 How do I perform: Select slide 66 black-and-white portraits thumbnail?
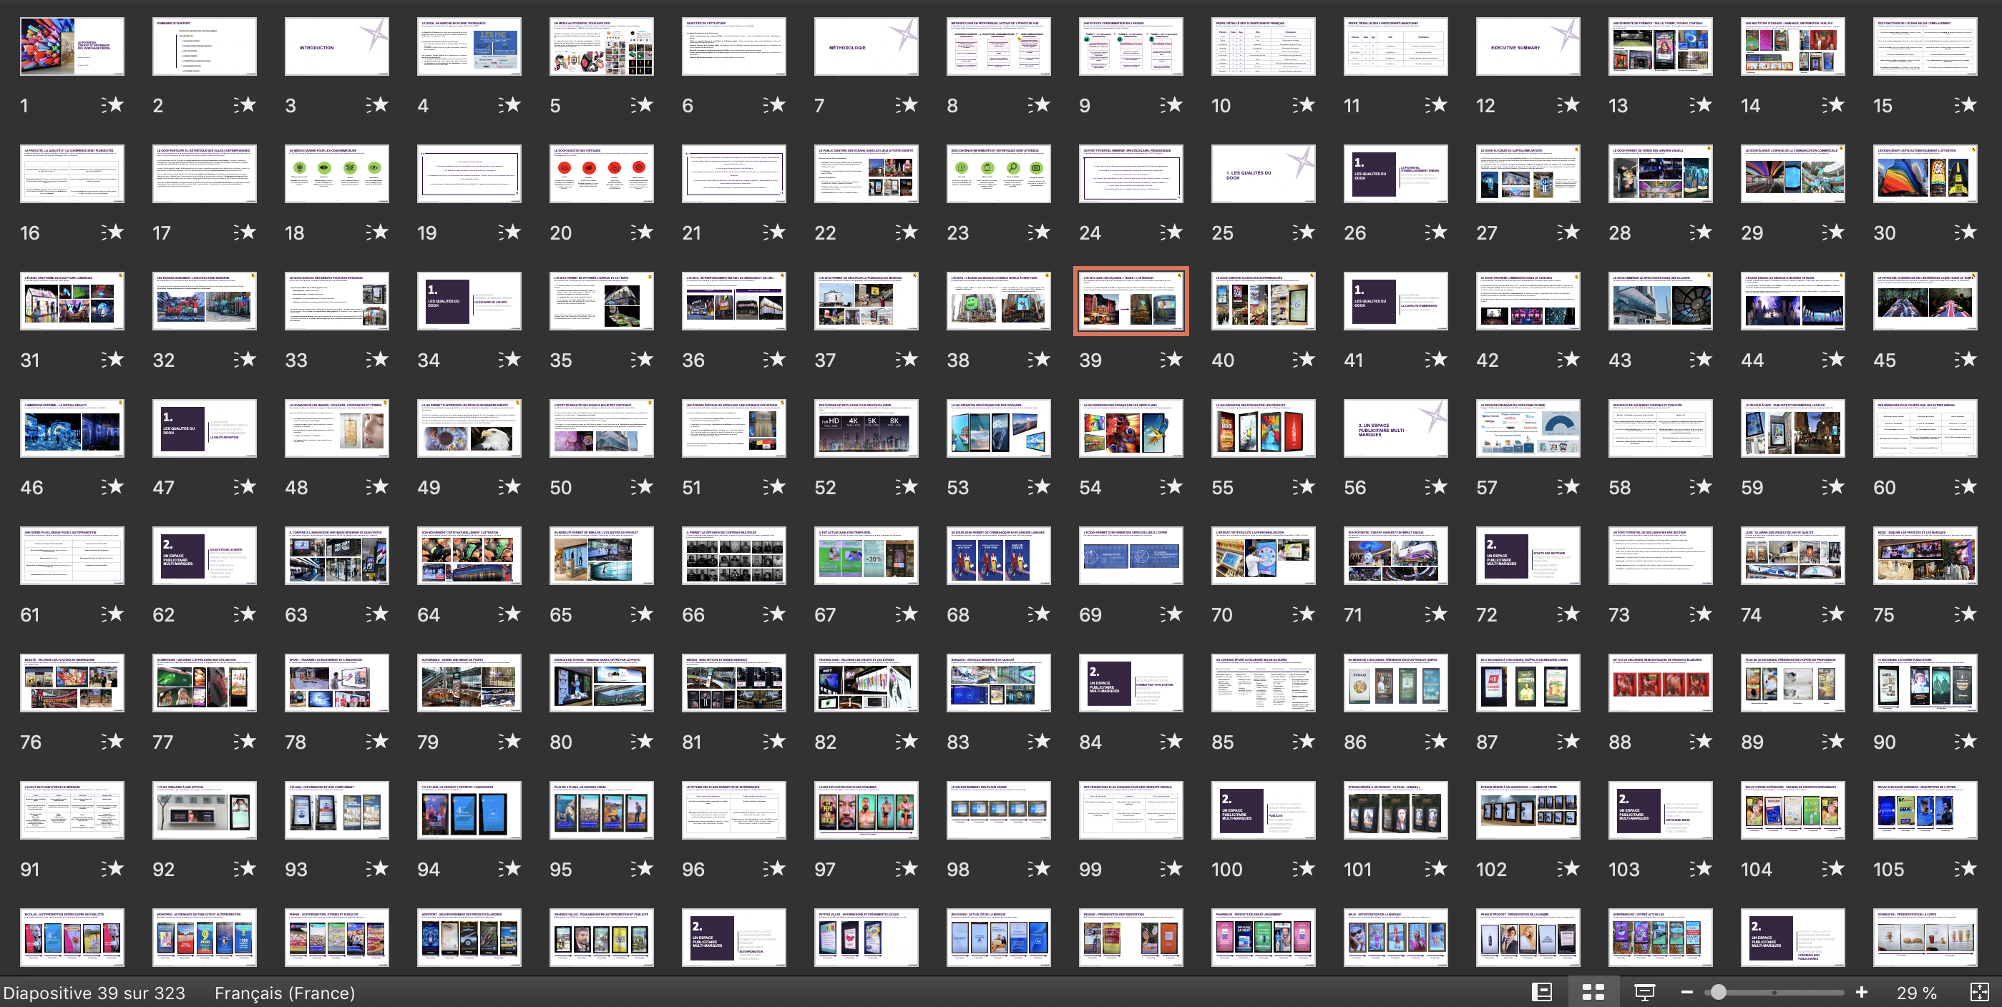[733, 556]
